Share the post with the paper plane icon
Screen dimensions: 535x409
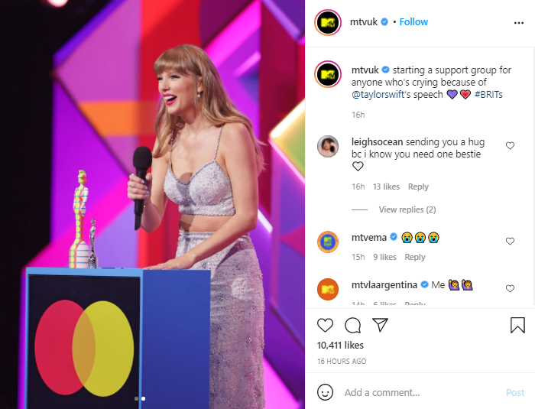[380, 325]
